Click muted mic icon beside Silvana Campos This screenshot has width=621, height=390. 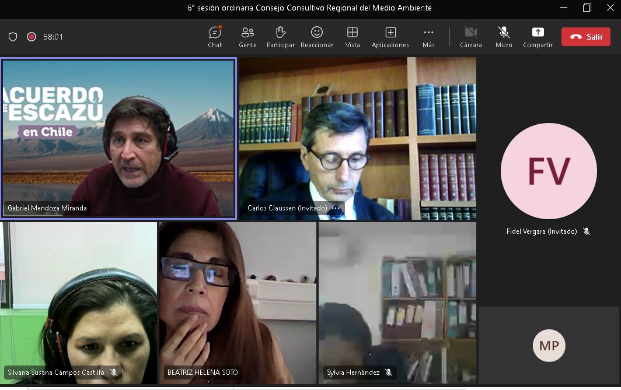point(114,372)
